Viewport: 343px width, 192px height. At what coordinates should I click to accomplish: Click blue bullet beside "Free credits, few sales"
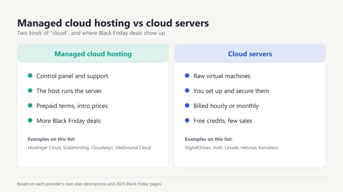[x=187, y=120]
